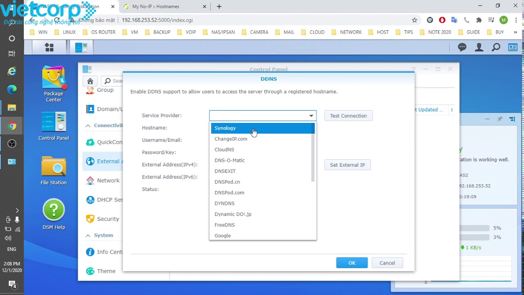This screenshot has width=524, height=295.
Task: Click Set External IP button
Action: tap(348, 165)
